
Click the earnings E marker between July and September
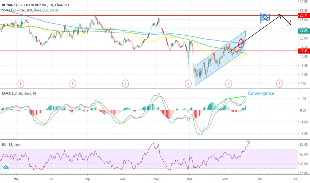coord(73,84)
